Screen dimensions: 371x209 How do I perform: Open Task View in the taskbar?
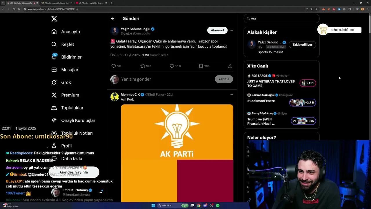(192, 206)
